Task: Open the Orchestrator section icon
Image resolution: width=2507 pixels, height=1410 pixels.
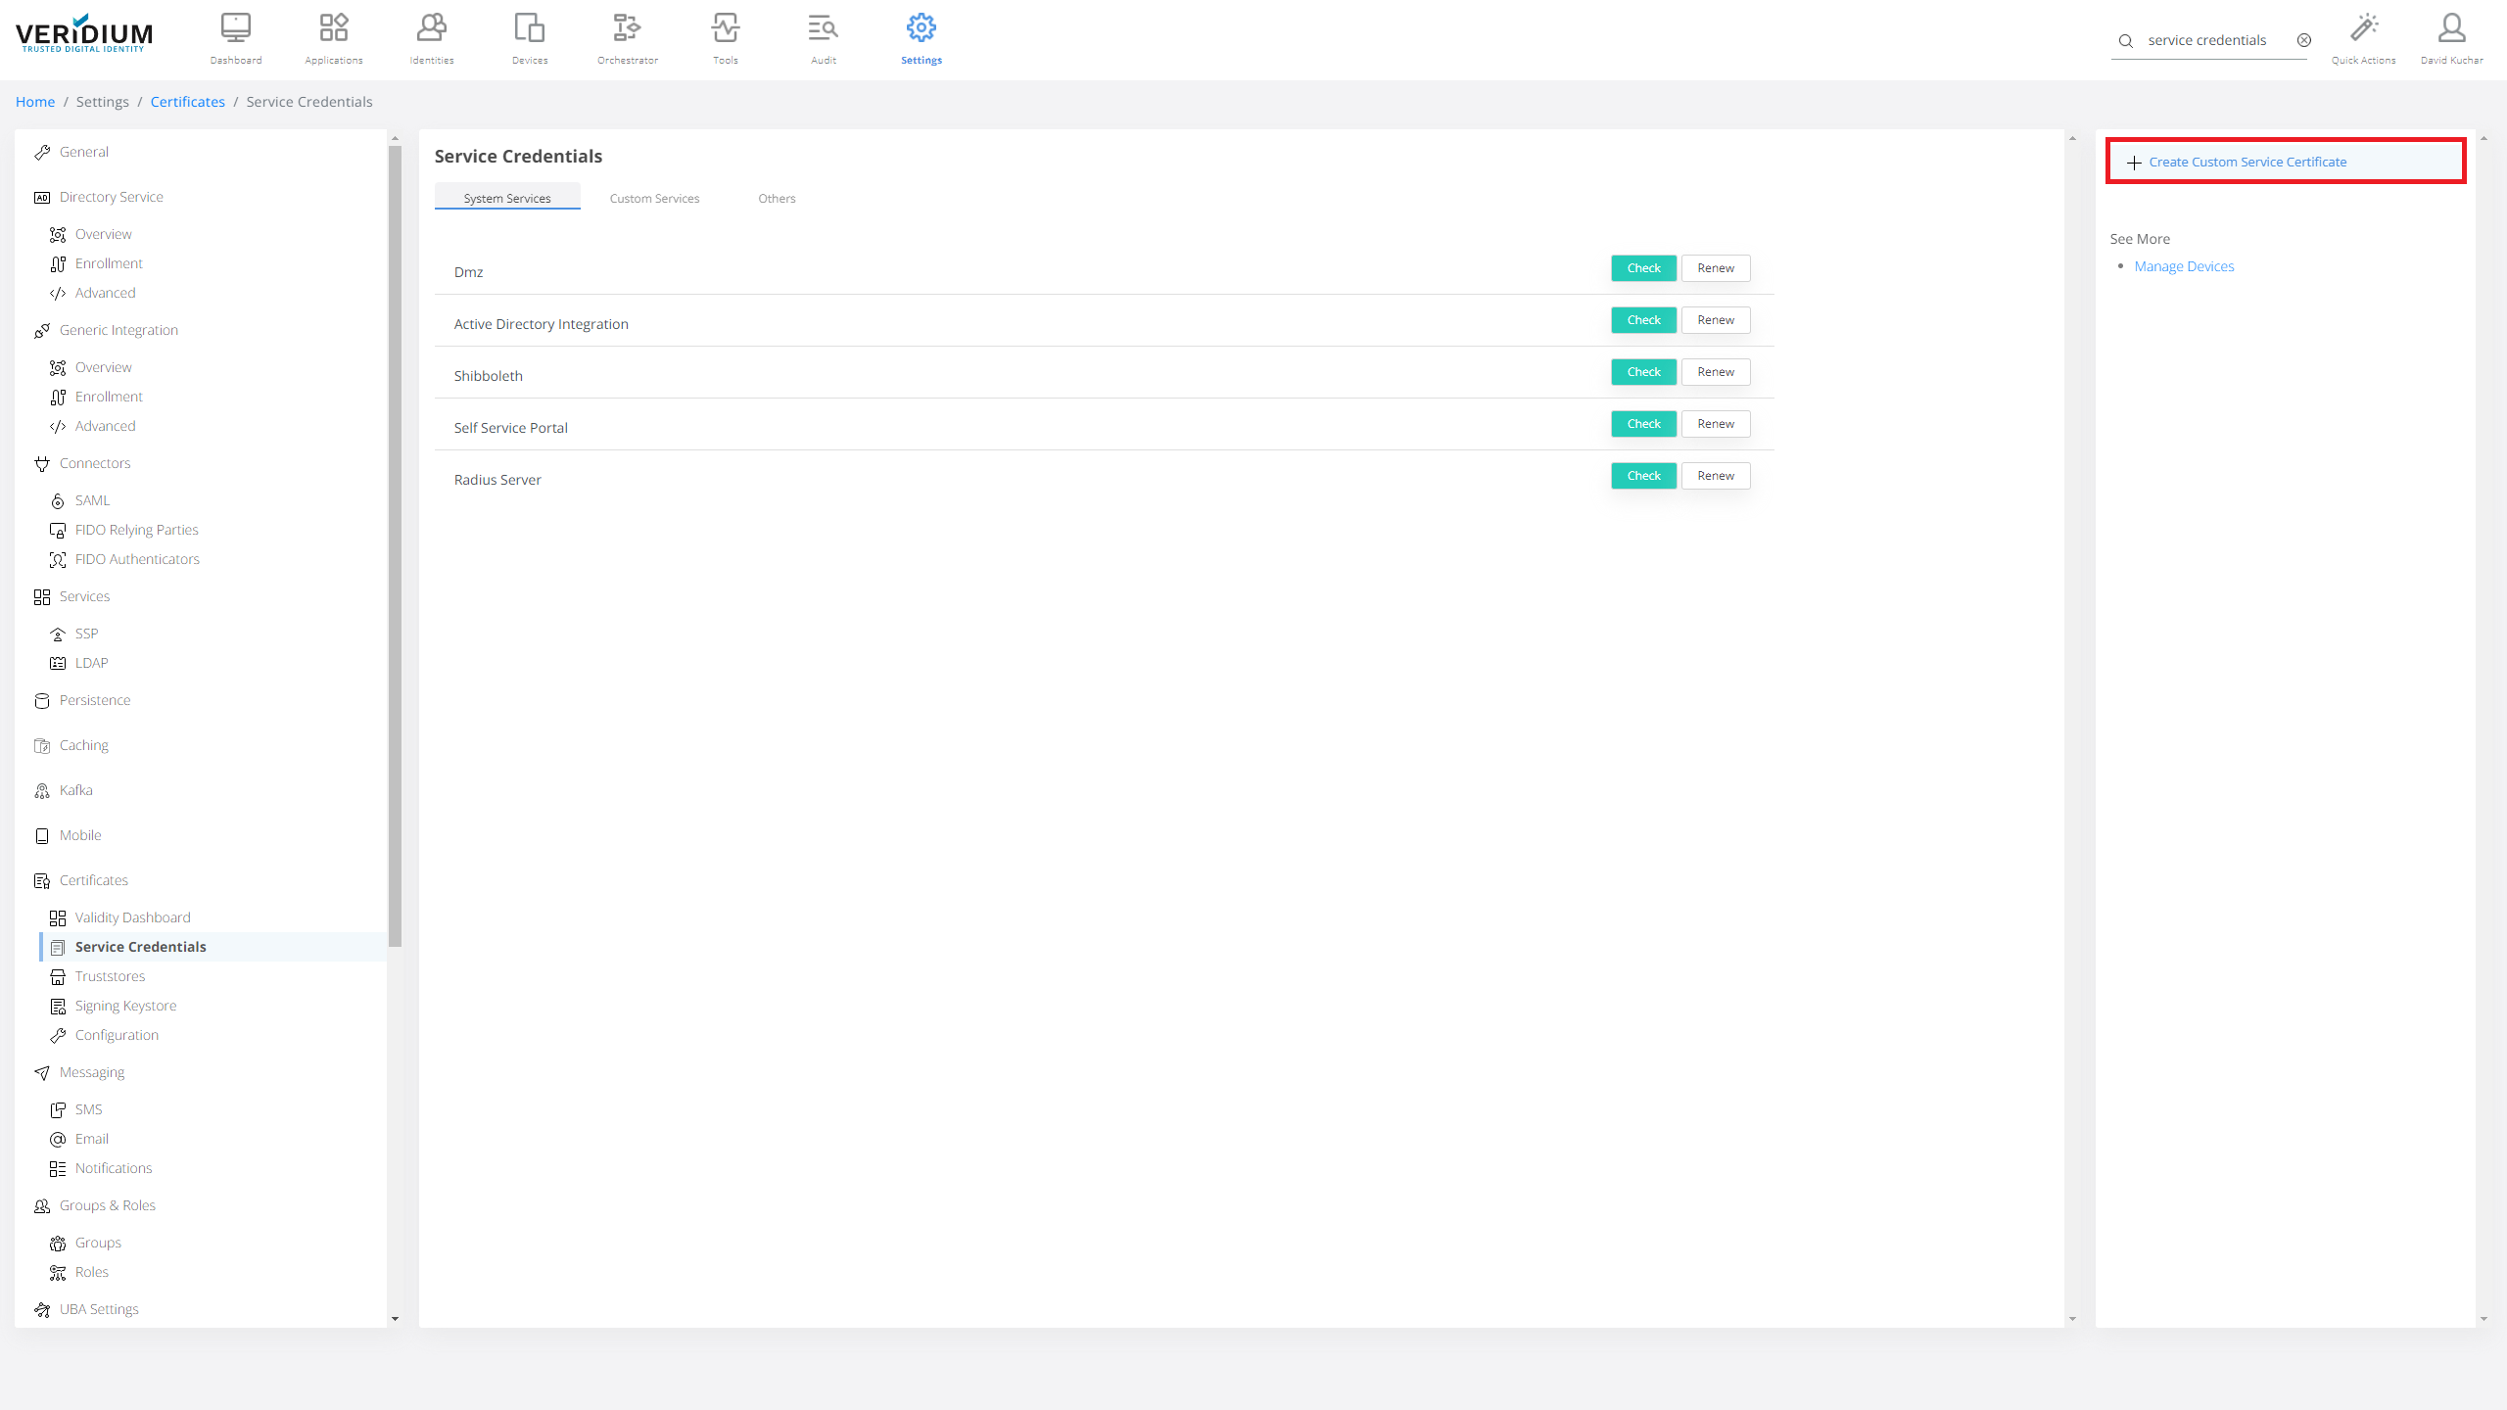Action: pyautogui.click(x=627, y=37)
